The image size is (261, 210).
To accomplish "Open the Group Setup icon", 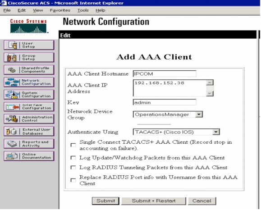I will pyautogui.click(x=12, y=57).
